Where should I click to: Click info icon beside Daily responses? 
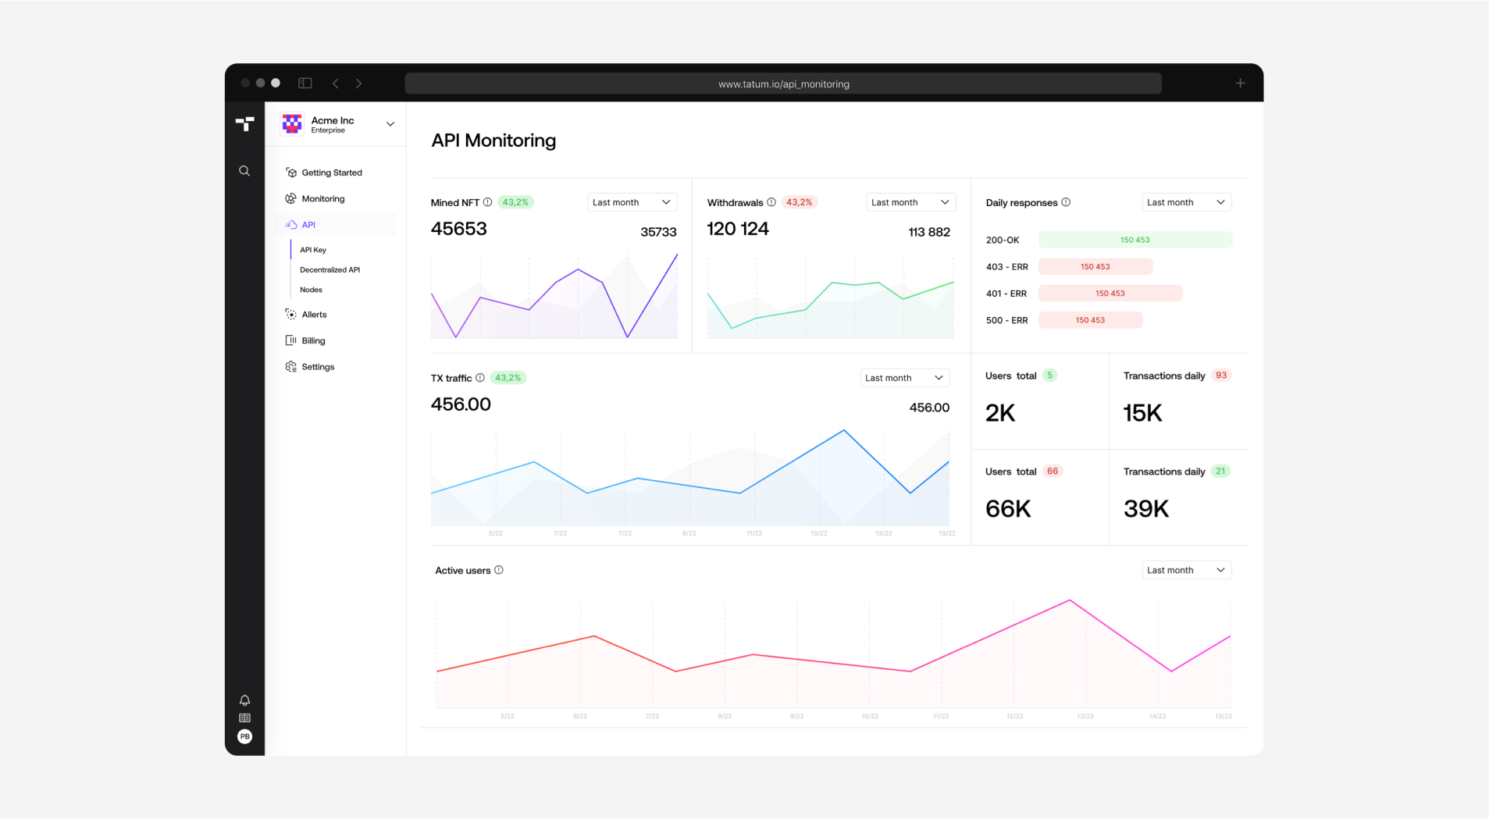coord(1066,202)
